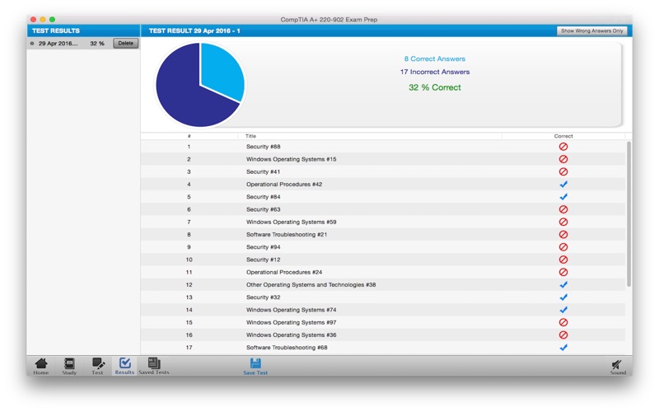Screen dimensions: 659x412
Task: Click the '32 % Correct' text
Action: click(x=435, y=87)
